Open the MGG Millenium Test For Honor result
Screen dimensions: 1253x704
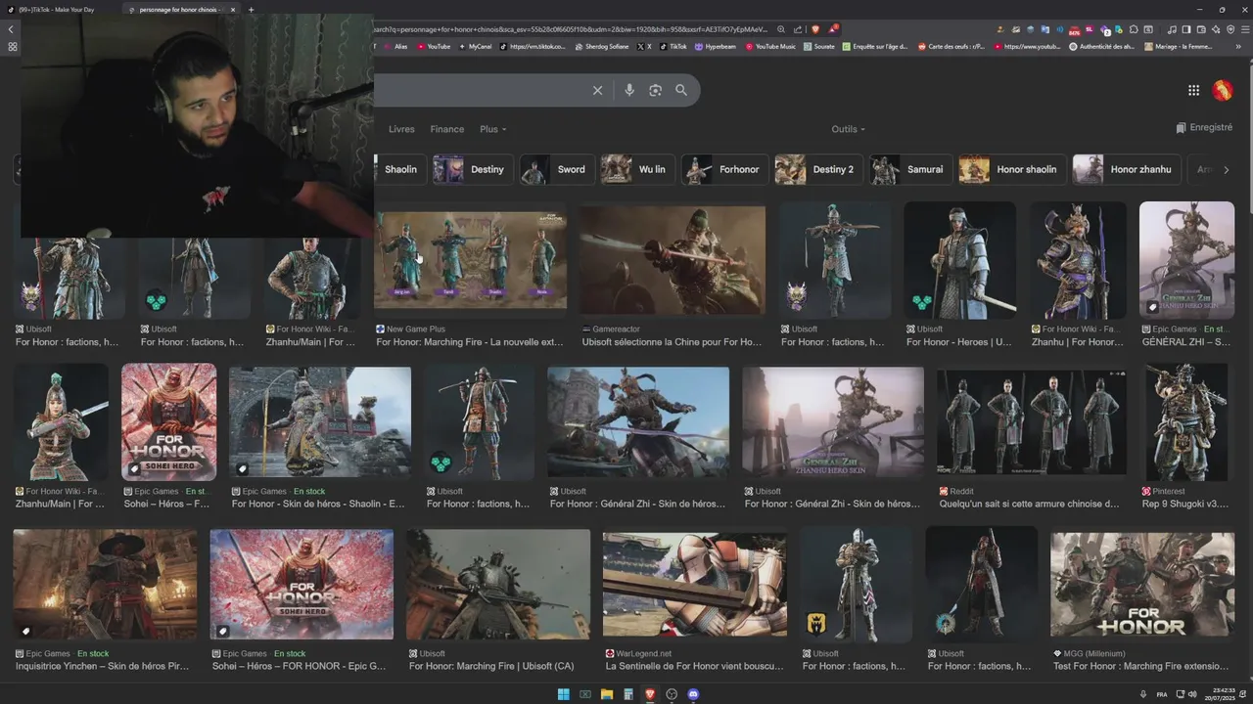(x=1142, y=584)
